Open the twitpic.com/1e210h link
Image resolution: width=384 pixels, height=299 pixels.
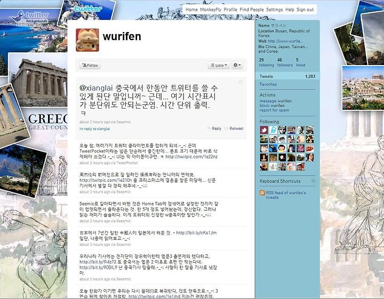pos(105,180)
